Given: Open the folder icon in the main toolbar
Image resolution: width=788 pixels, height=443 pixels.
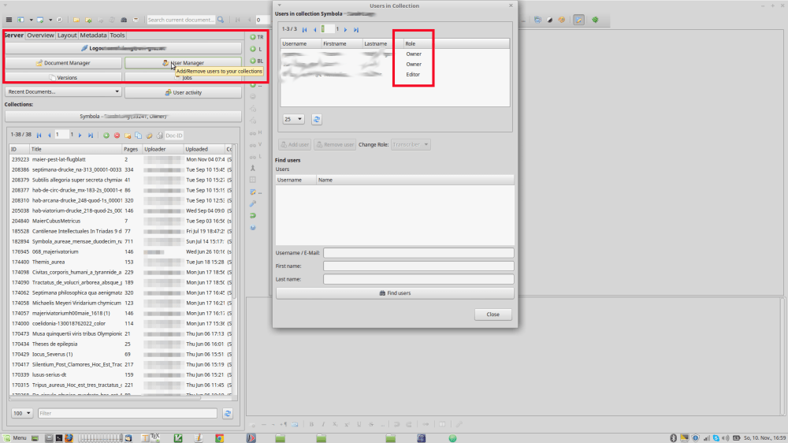Looking at the screenshot, I should tap(76, 20).
